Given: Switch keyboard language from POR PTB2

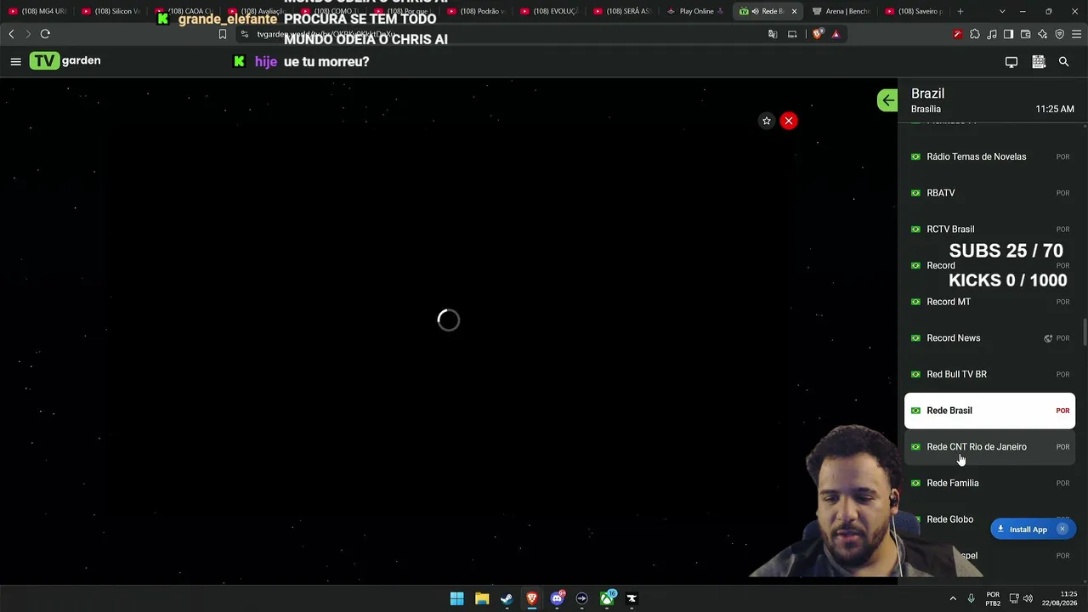Looking at the screenshot, I should click(x=993, y=598).
